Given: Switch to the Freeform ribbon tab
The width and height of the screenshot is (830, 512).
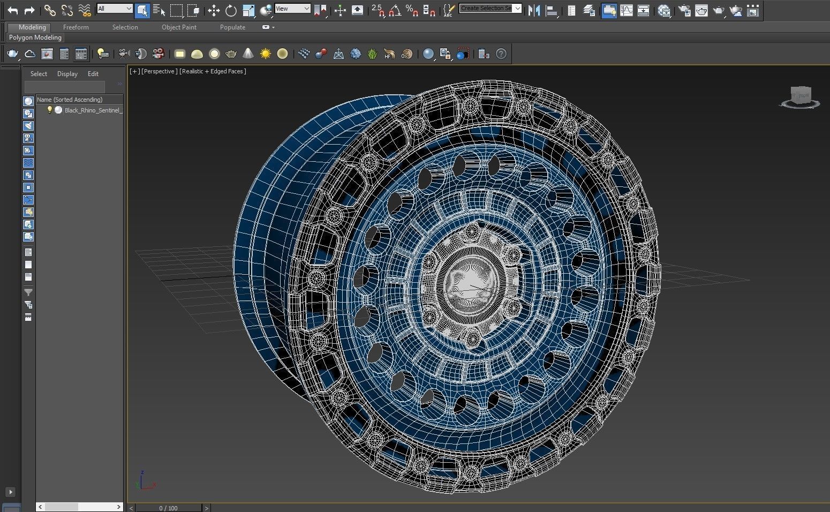Looking at the screenshot, I should pos(76,27).
